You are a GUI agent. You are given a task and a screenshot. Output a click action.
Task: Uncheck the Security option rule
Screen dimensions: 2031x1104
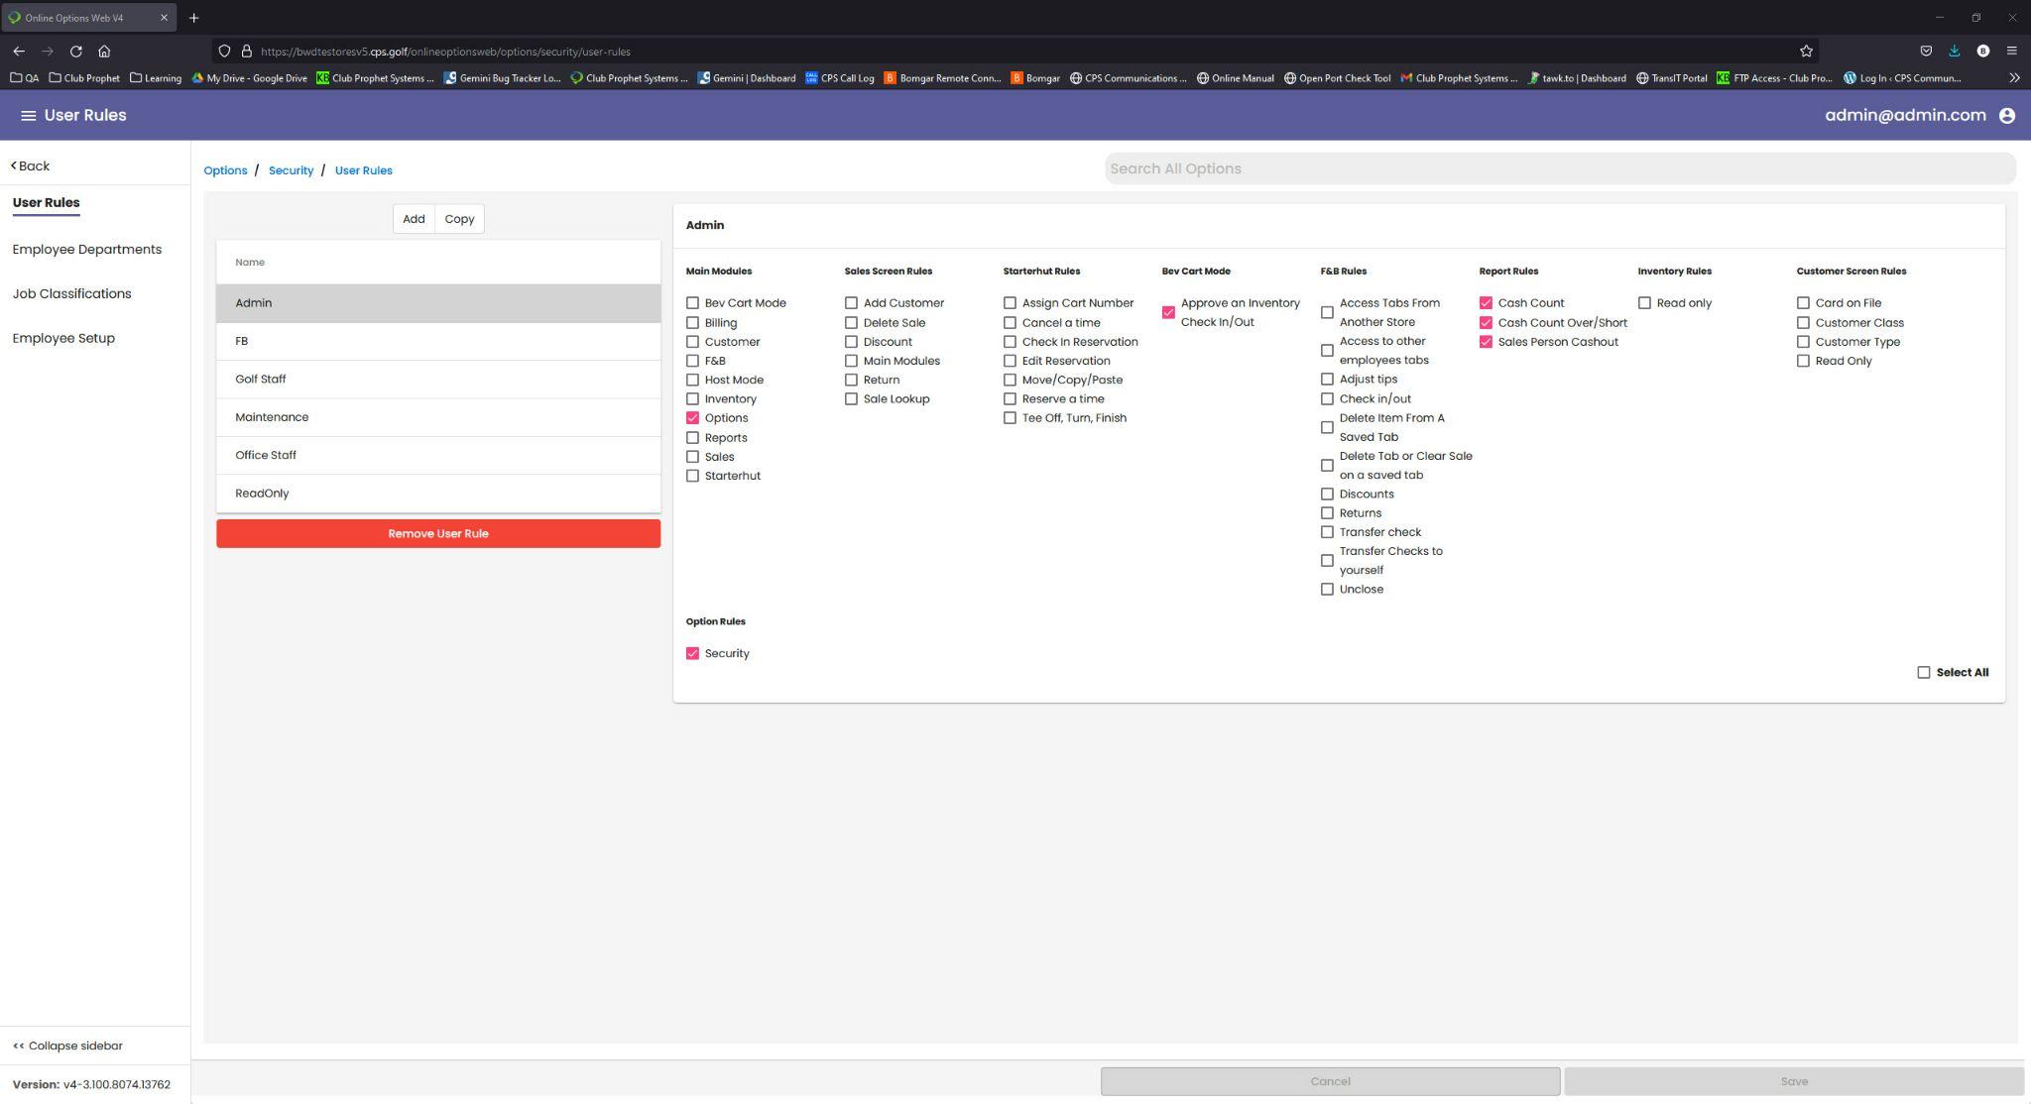pyautogui.click(x=692, y=654)
